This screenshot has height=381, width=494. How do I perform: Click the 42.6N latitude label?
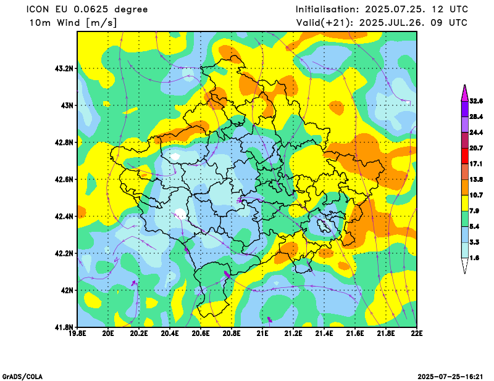(x=64, y=179)
